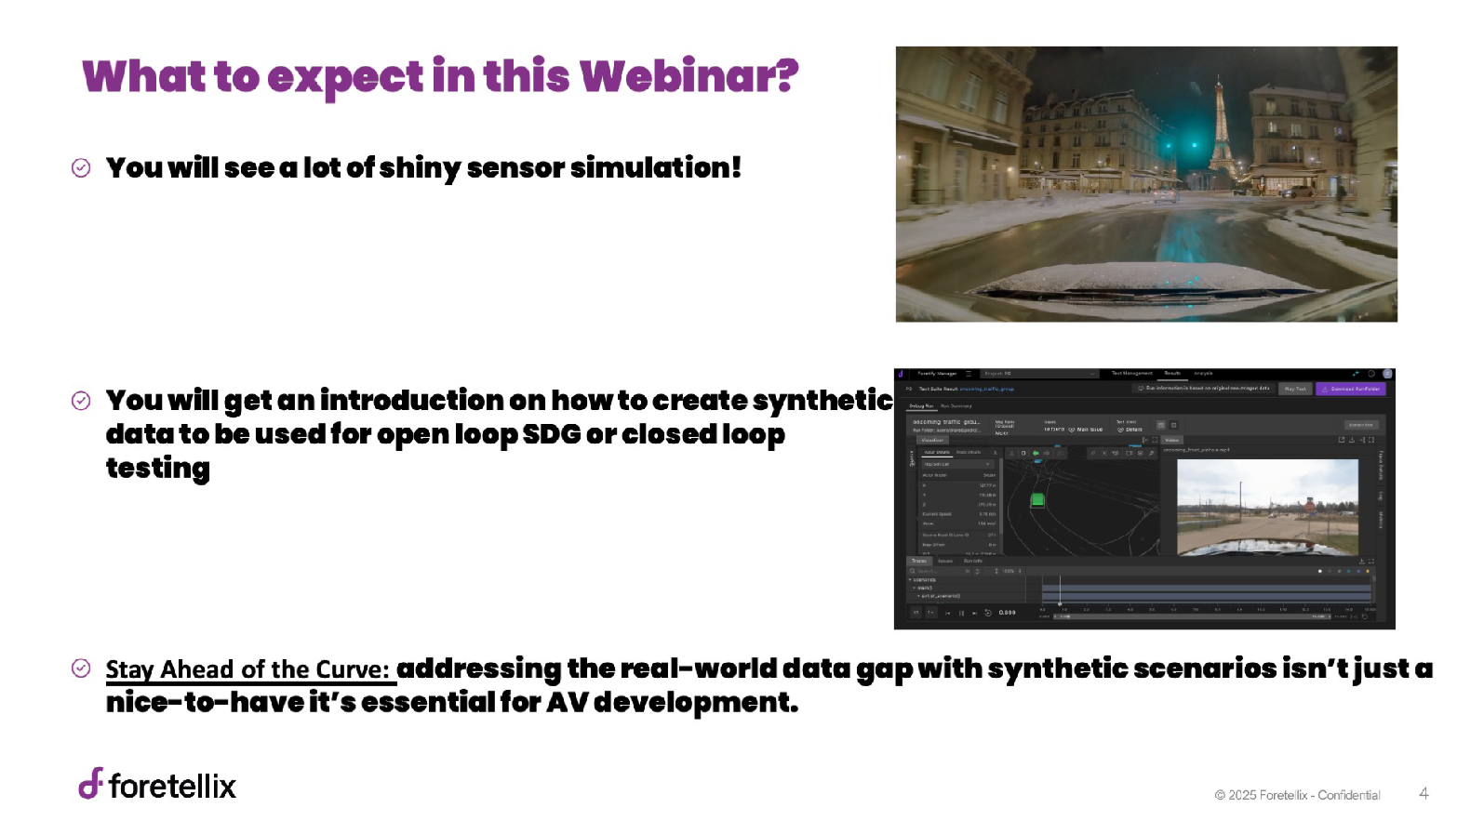This screenshot has height=834, width=1484.
Task: Click the timeline zoom range bar
Action: [x=1192, y=616]
